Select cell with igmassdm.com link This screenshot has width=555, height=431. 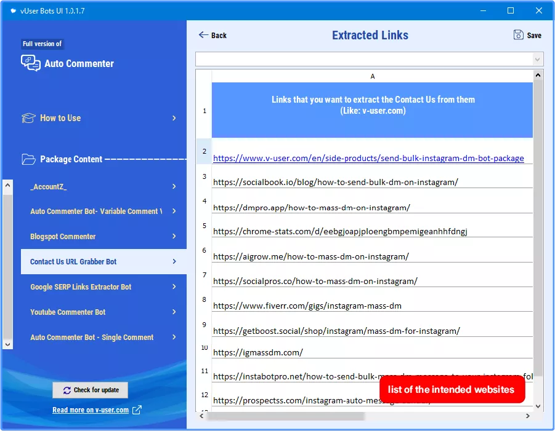[372, 347]
